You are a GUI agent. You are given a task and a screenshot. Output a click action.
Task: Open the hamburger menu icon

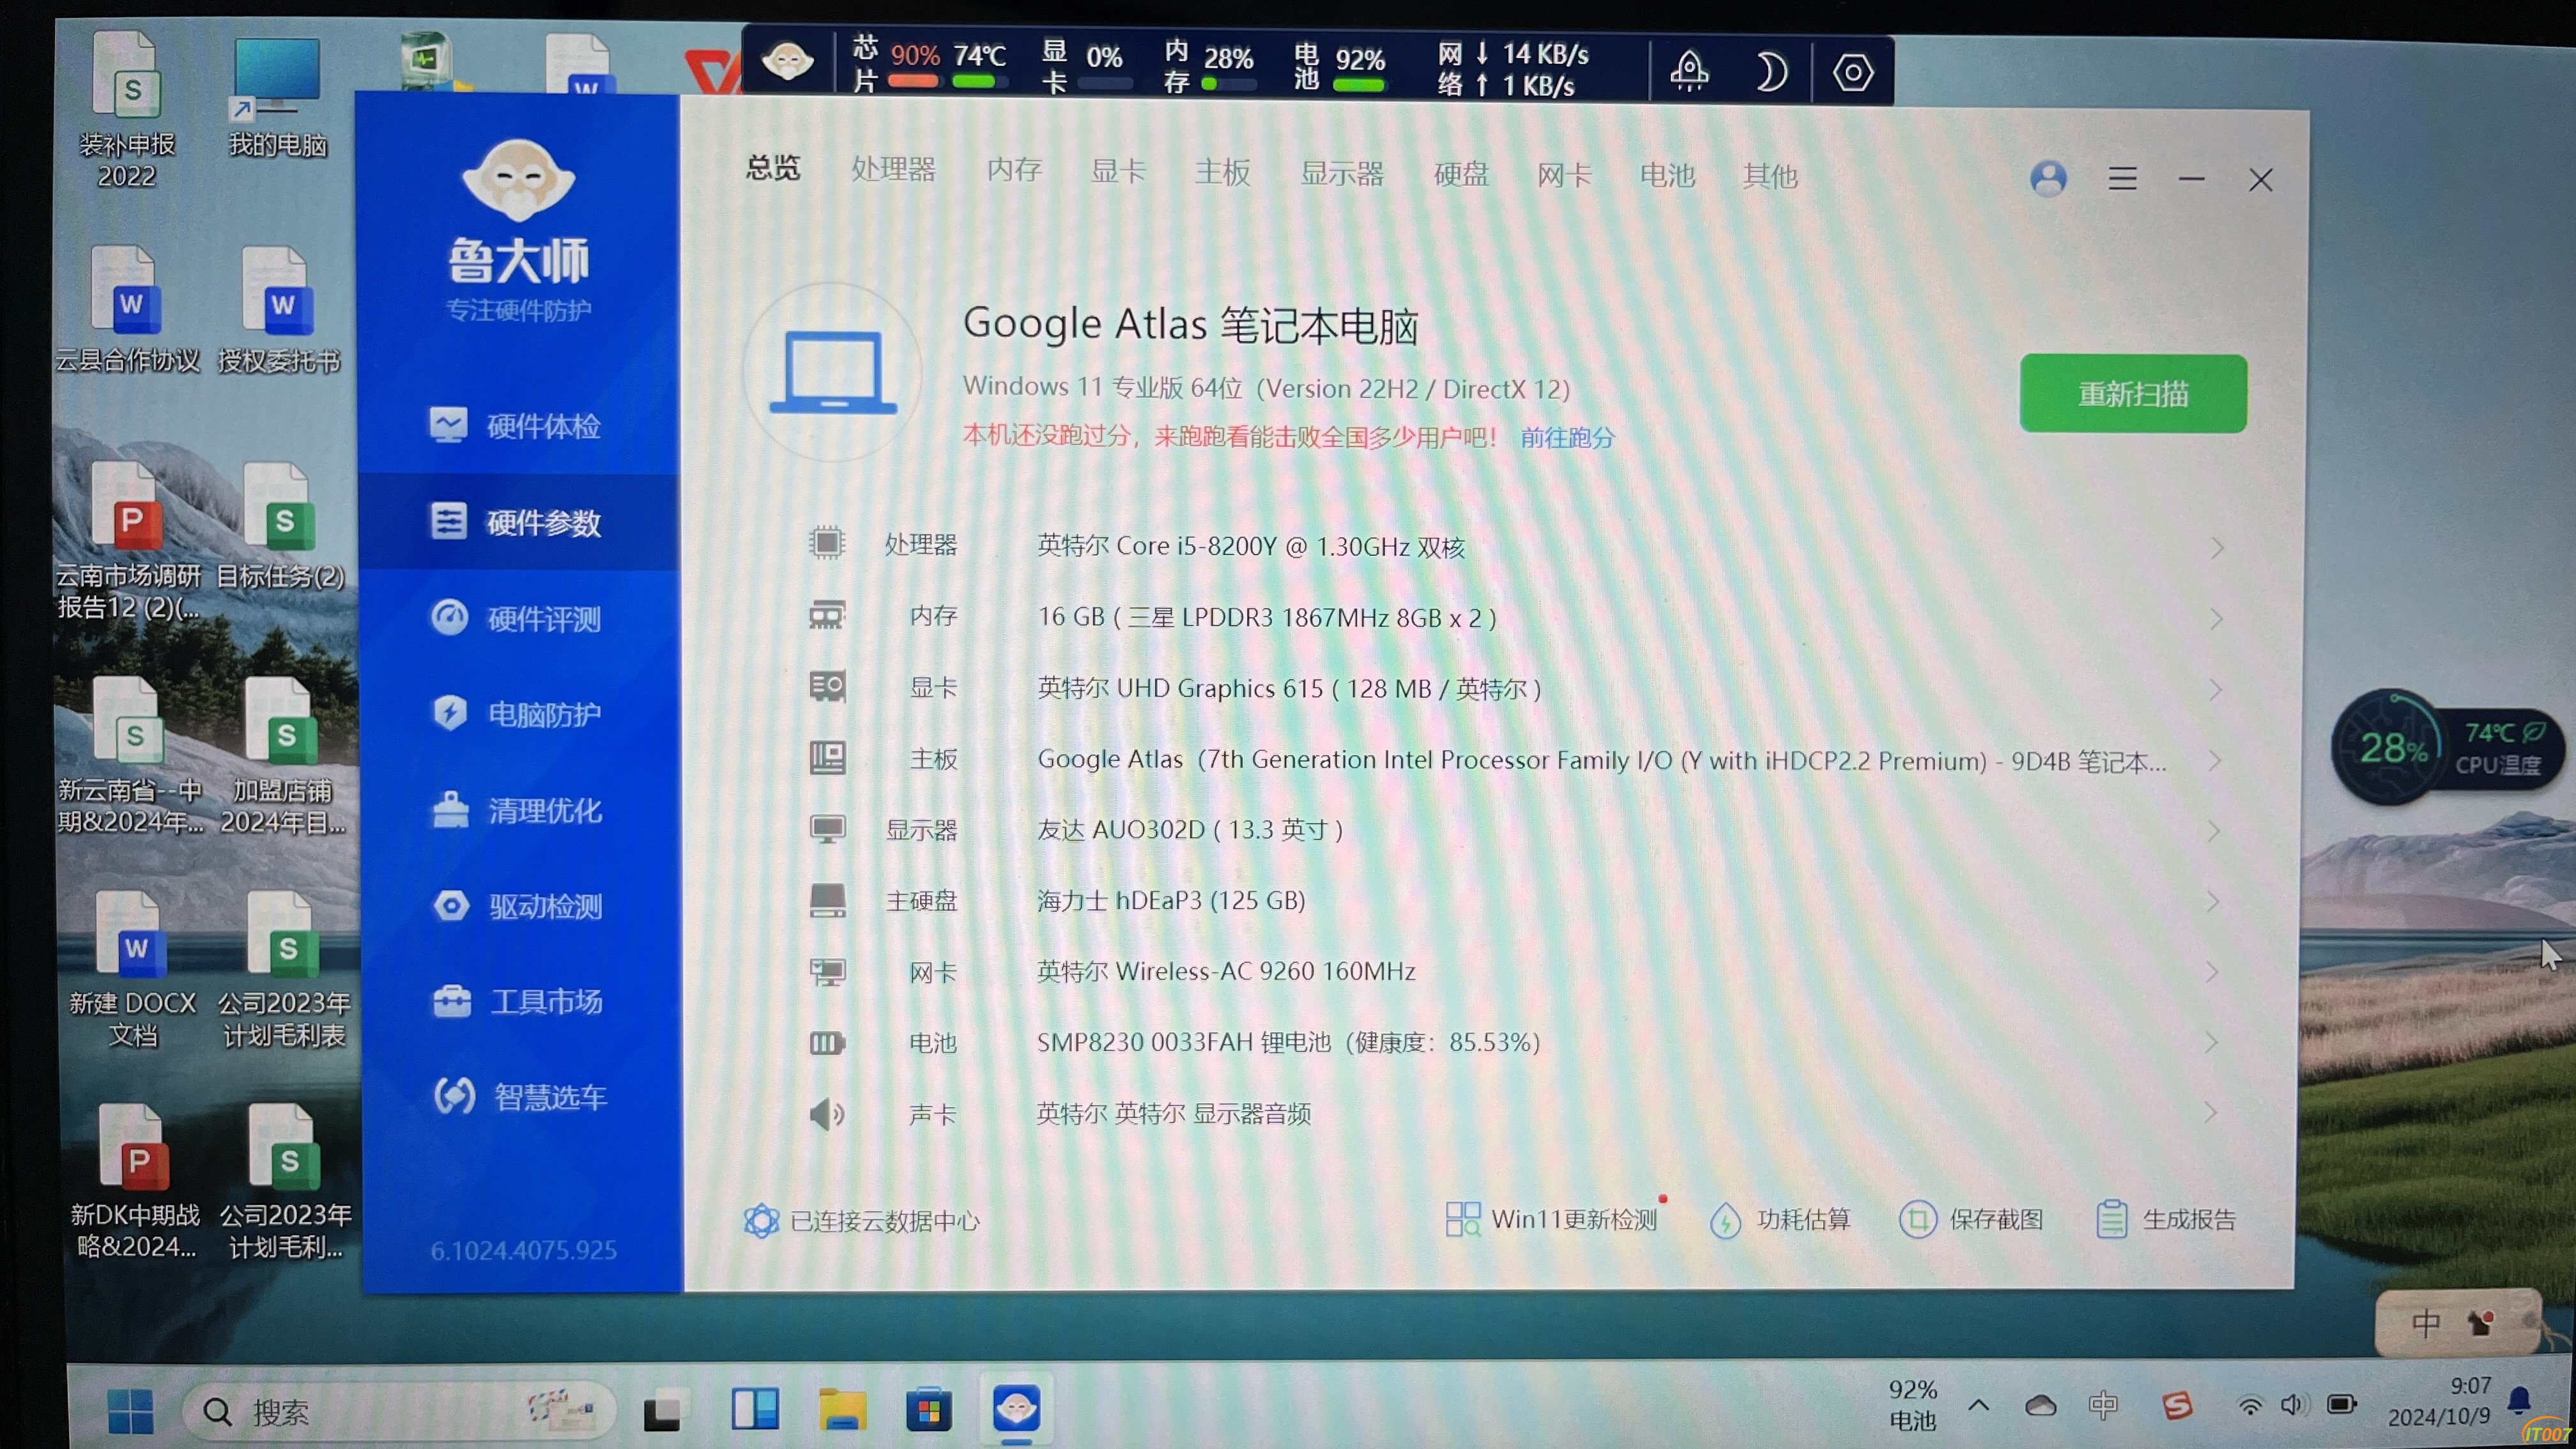tap(2122, 179)
